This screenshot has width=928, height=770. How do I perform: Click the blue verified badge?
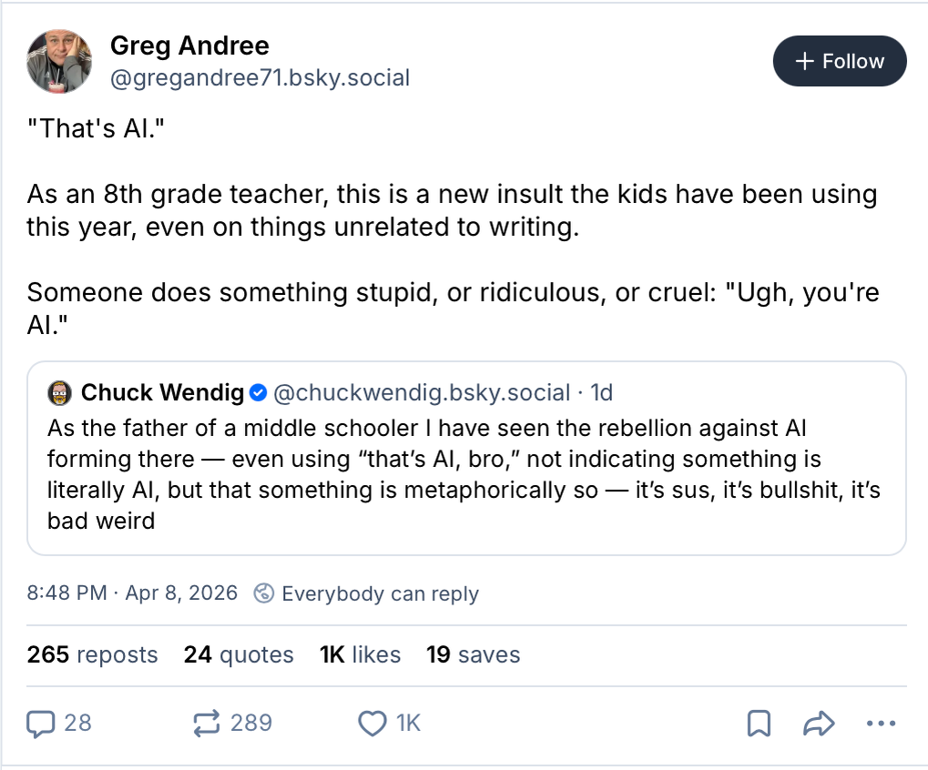pyautogui.click(x=258, y=393)
